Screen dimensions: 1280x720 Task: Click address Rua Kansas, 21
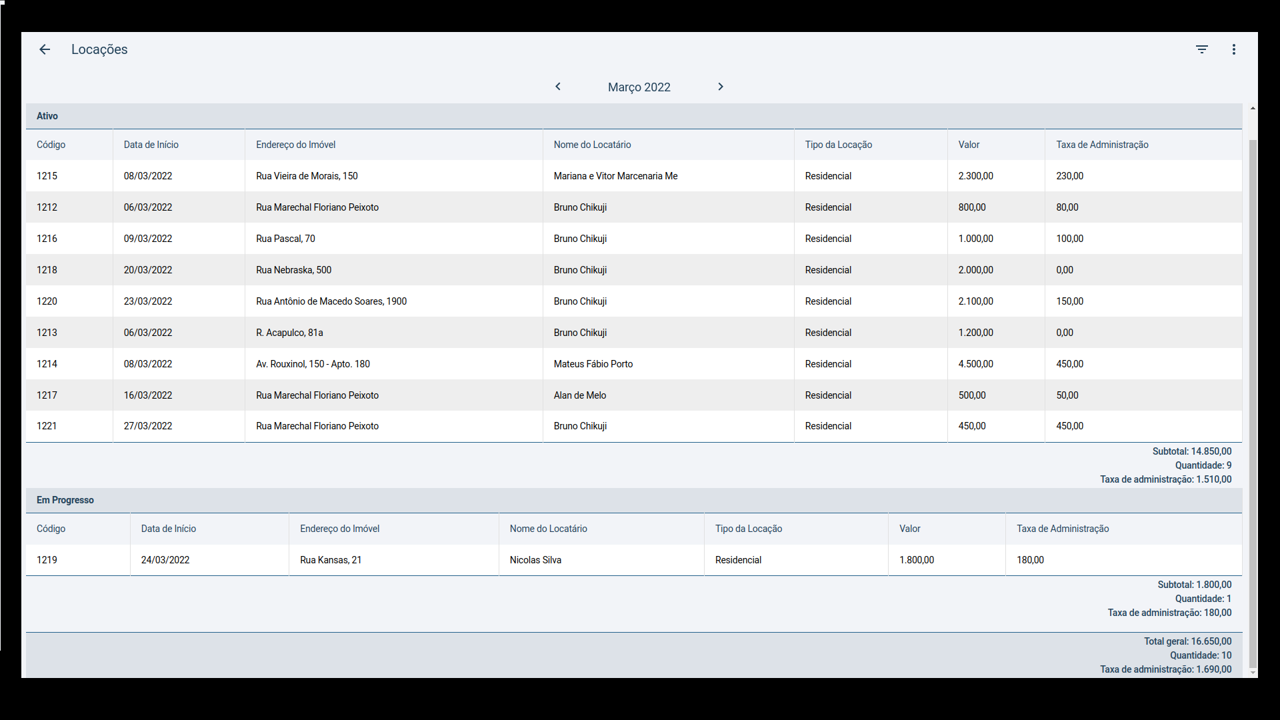pyautogui.click(x=331, y=560)
